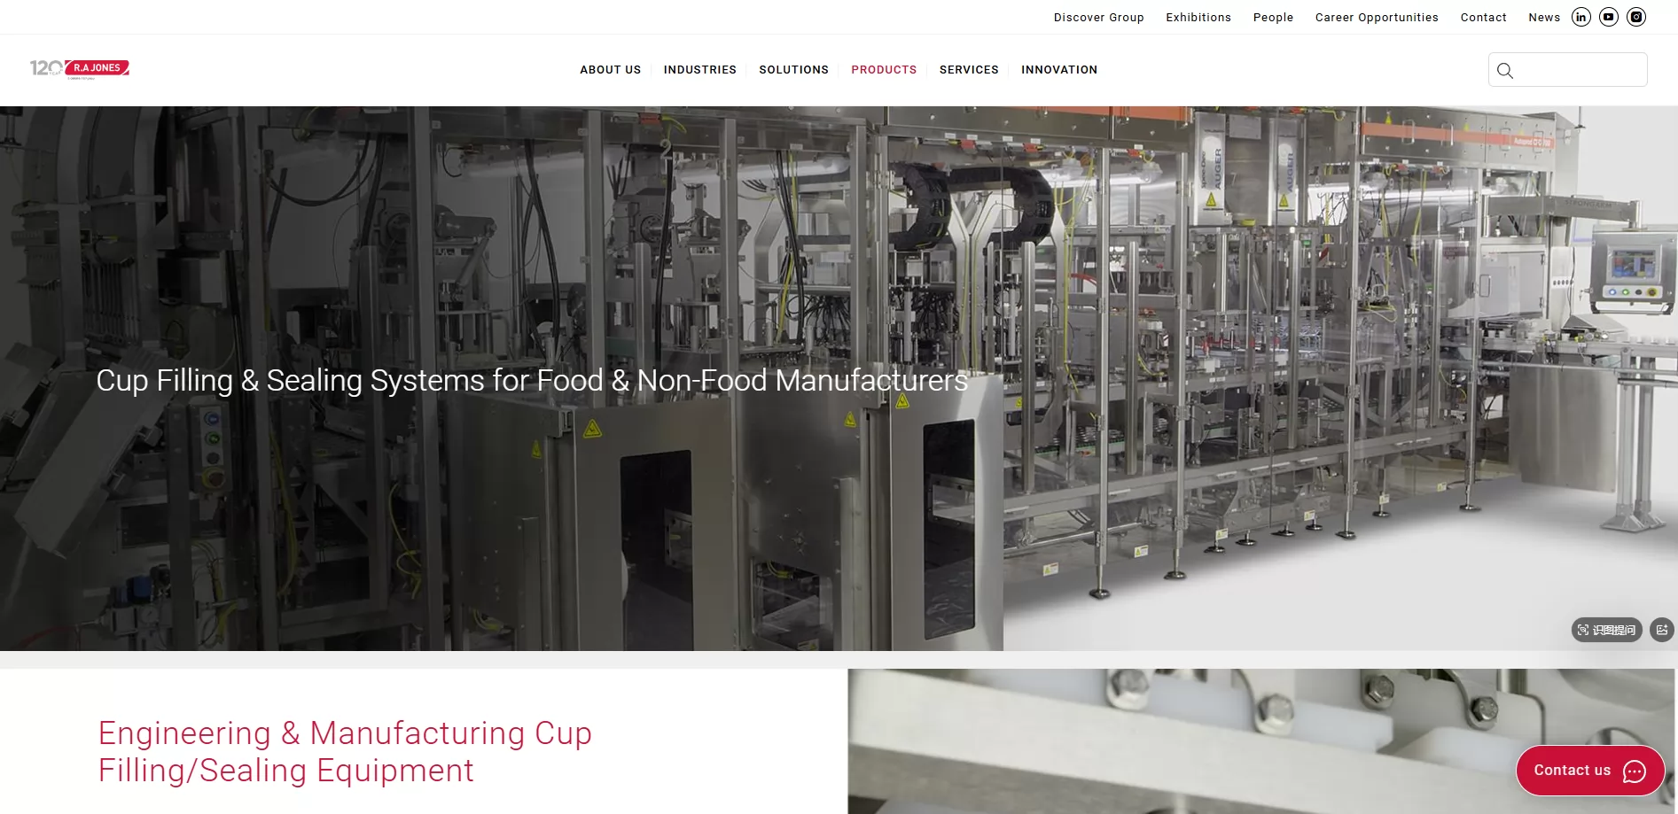The image size is (1678, 814).
Task: Open the About Us menu
Action: (610, 70)
